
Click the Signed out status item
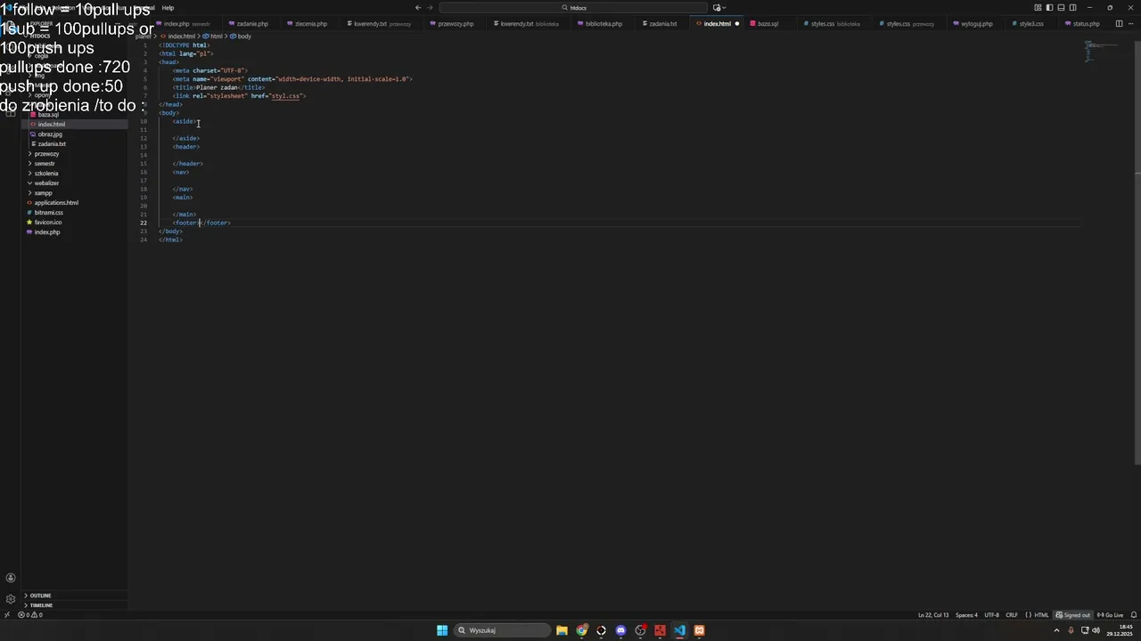1073,615
